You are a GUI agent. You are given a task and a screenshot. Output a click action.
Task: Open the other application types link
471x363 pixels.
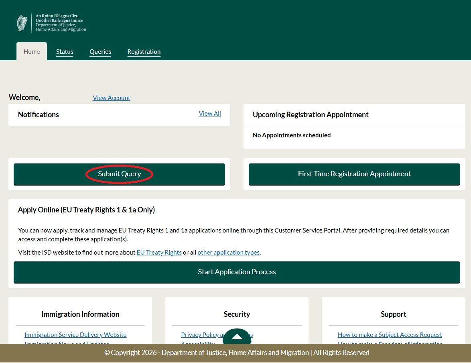[228, 252]
